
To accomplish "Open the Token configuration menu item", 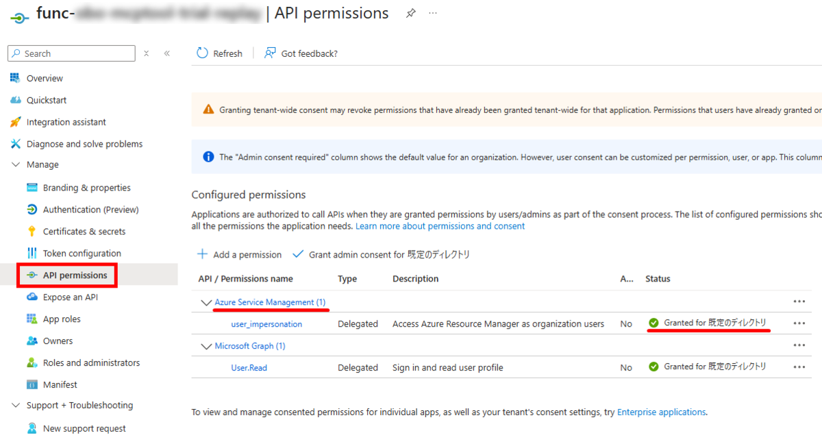I will pyautogui.click(x=82, y=253).
